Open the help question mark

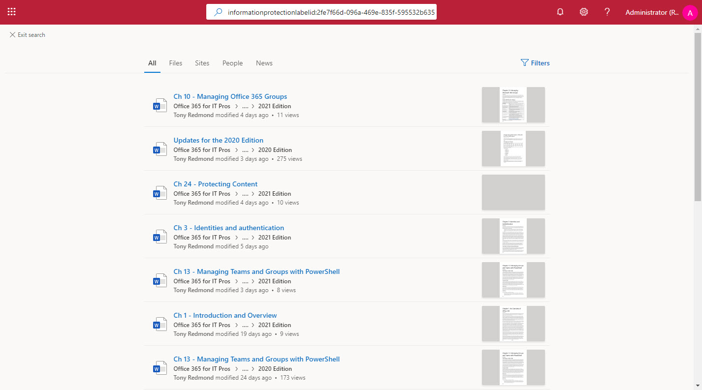coord(607,12)
